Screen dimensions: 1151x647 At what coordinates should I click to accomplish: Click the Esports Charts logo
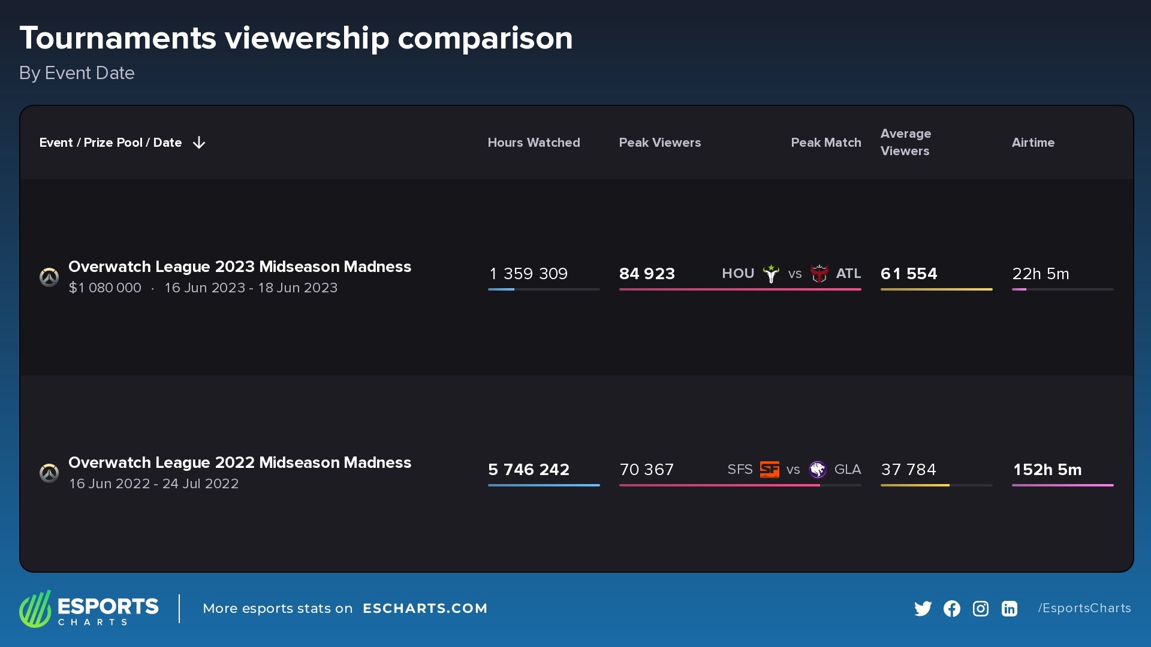pos(89,609)
